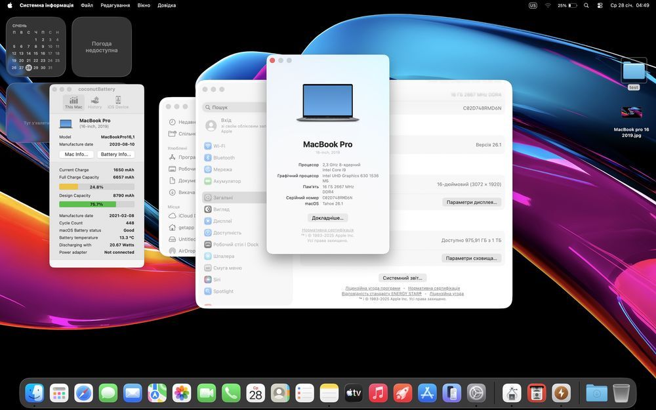Open Control Center in menu bar
The height and width of the screenshot is (410, 656).
click(x=600, y=5)
